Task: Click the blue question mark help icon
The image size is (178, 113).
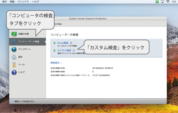Action: point(14,72)
